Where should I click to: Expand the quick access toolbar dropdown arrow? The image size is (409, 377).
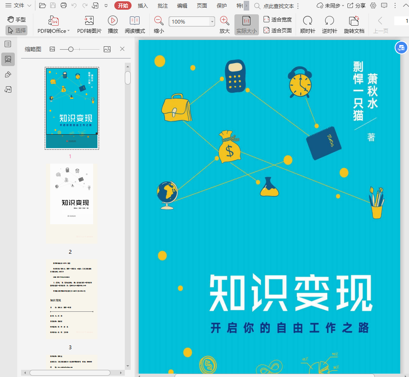tap(106, 5)
